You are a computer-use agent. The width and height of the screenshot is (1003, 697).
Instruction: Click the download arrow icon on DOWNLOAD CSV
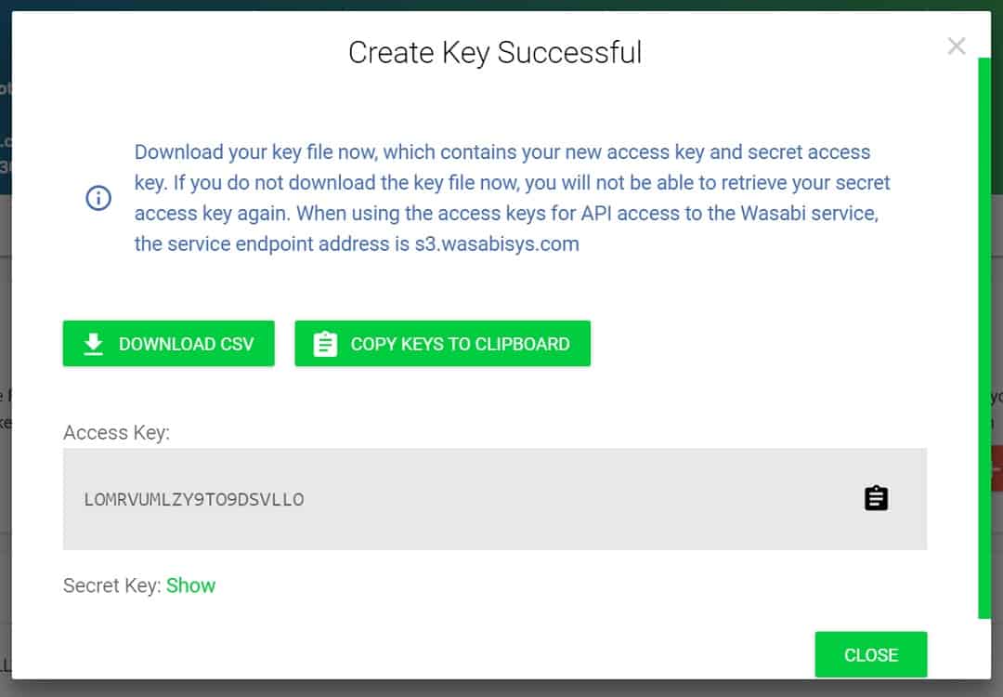pos(94,345)
